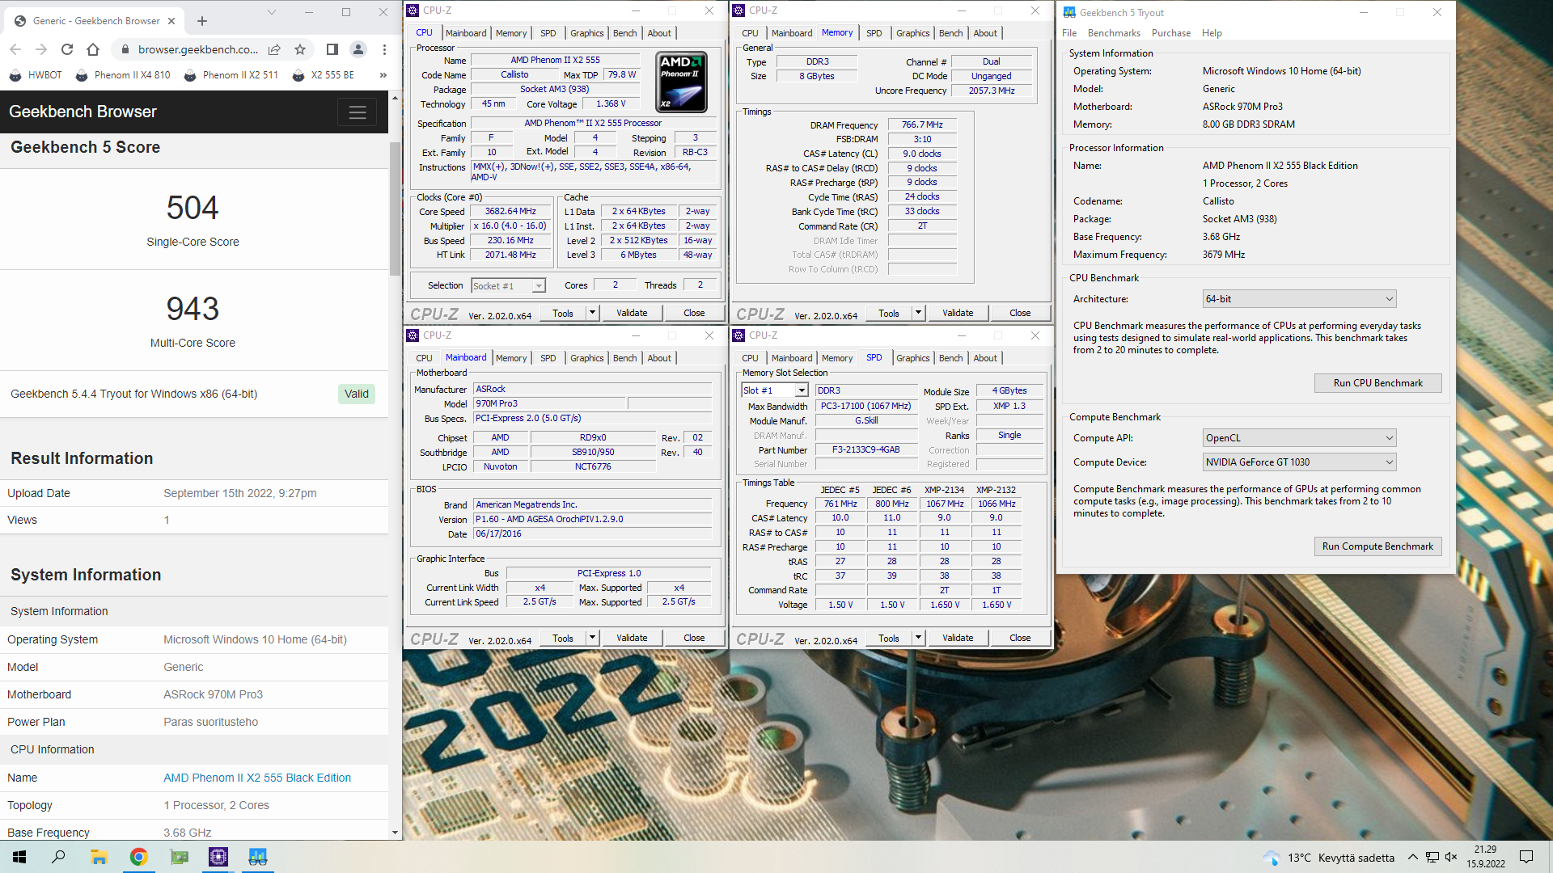
Task: Reload the Geekbench browser page
Action: pos(67,49)
